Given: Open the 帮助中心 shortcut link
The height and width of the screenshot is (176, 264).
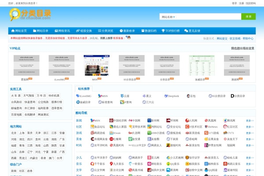Looking at the screenshot, I should pyautogui.click(x=248, y=39).
